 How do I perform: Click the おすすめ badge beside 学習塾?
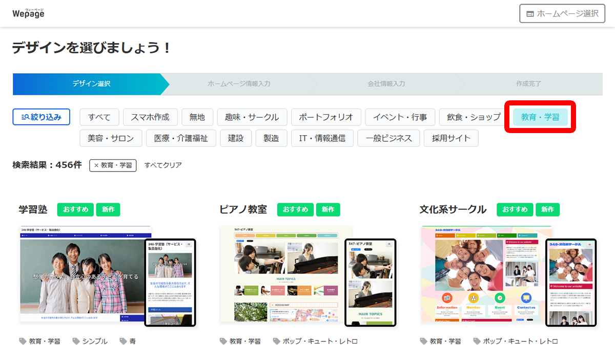click(75, 209)
